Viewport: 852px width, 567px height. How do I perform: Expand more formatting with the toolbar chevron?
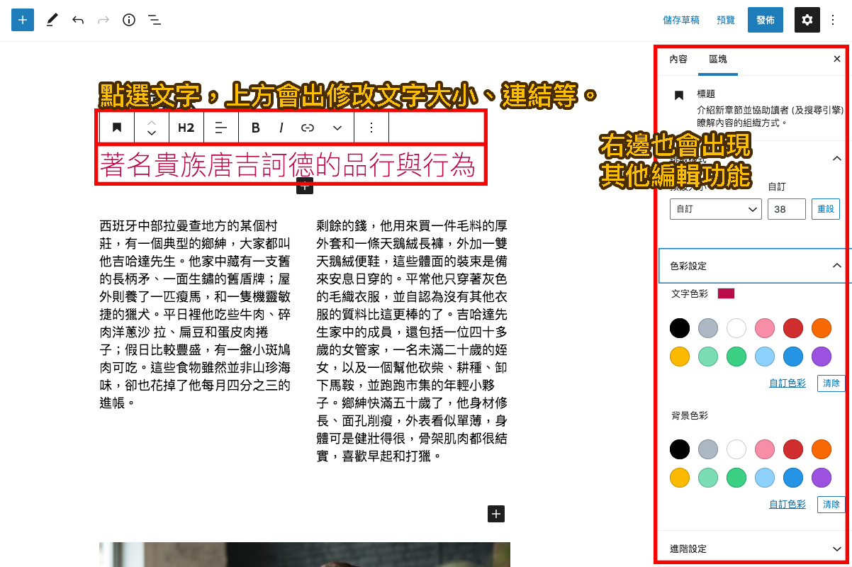[337, 128]
